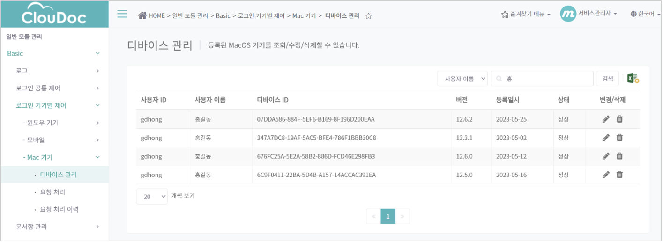Delete device 07DDA586-884F-5EF6-B169-8F196D200EAA
The width and height of the screenshot is (663, 242).
point(619,119)
